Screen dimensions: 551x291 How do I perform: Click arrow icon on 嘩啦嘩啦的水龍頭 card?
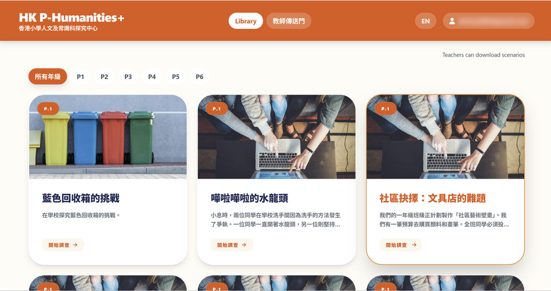click(x=244, y=245)
